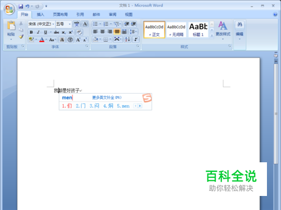The image size is (281, 210).
Task: Go to next candidate page
Action: tap(140, 106)
